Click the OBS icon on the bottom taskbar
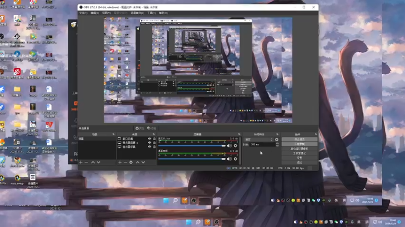 click(x=217, y=222)
